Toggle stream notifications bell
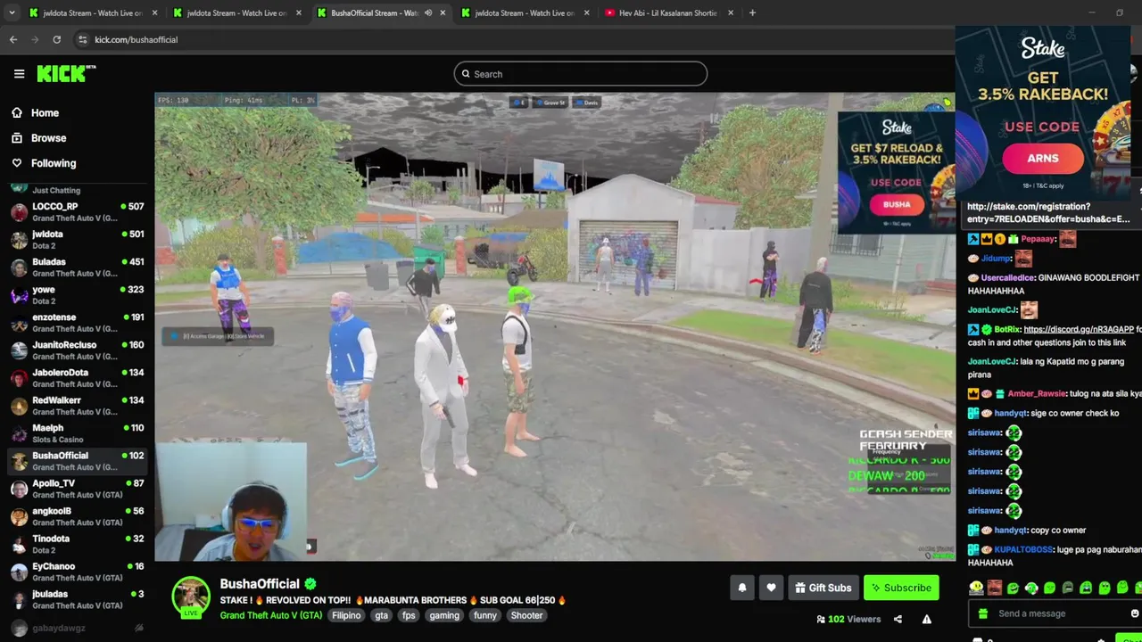 click(x=741, y=588)
